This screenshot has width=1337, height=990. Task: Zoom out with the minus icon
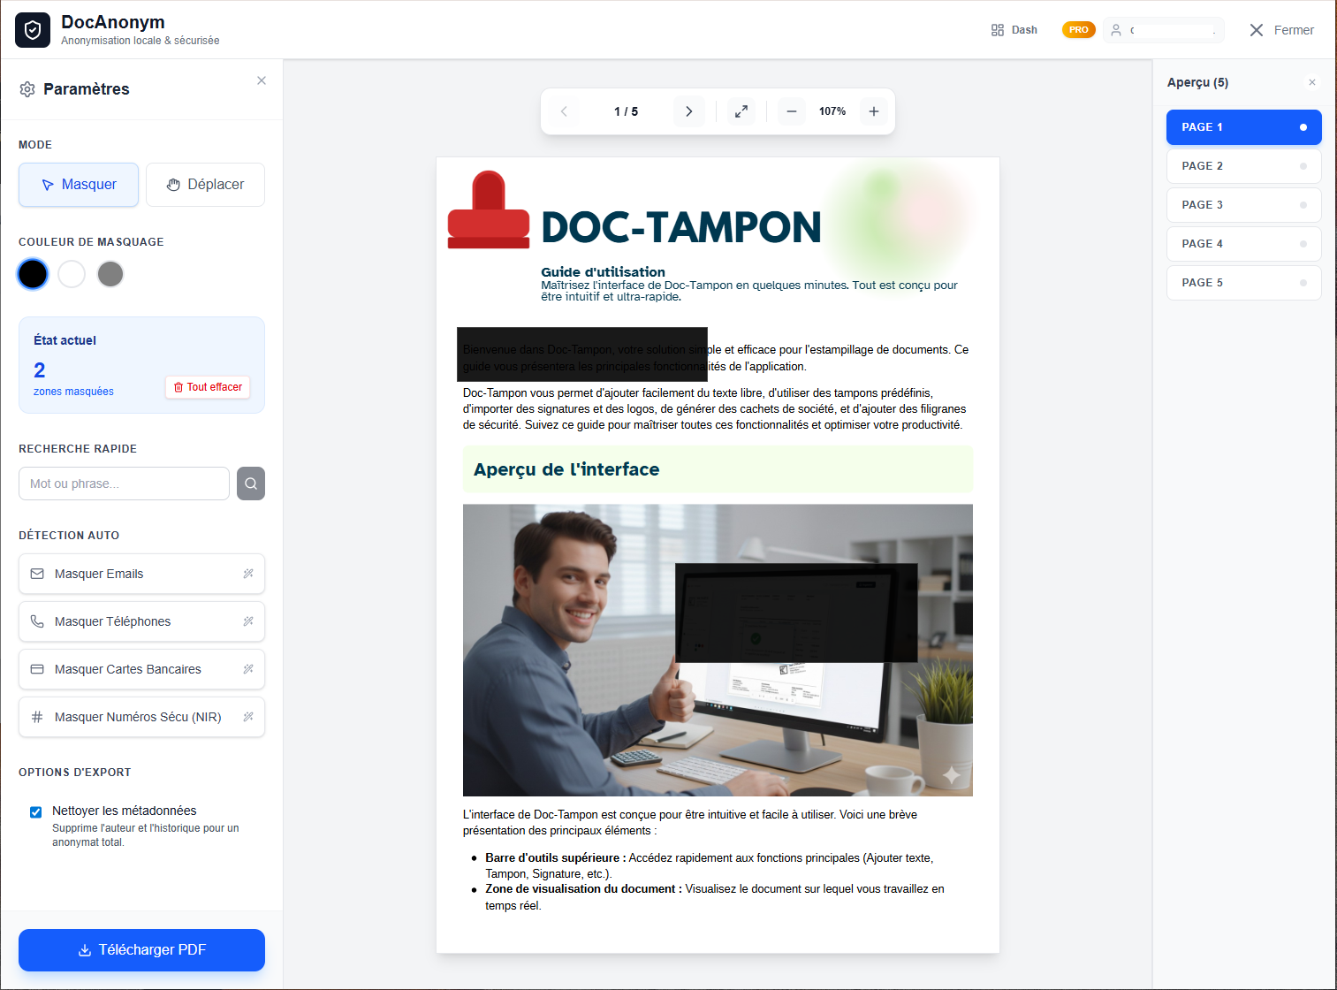(792, 111)
